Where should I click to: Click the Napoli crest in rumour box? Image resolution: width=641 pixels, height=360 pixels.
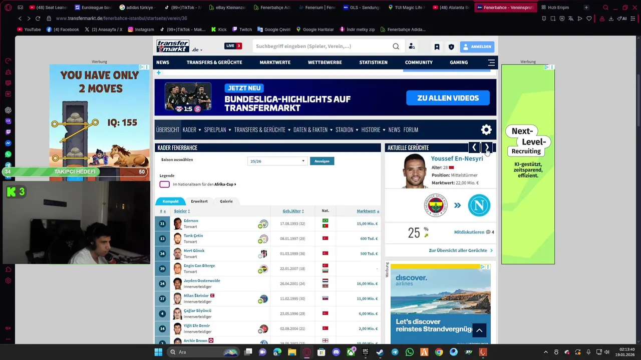(479, 205)
